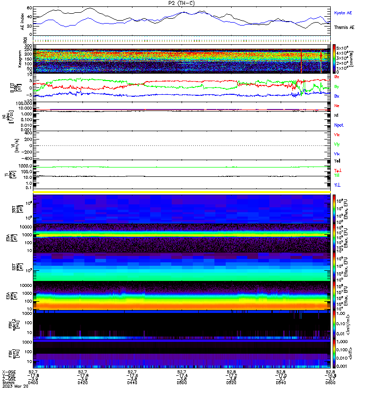Click the ESA electron Eflux color bar
The image size is (368, 393).
[334, 296]
